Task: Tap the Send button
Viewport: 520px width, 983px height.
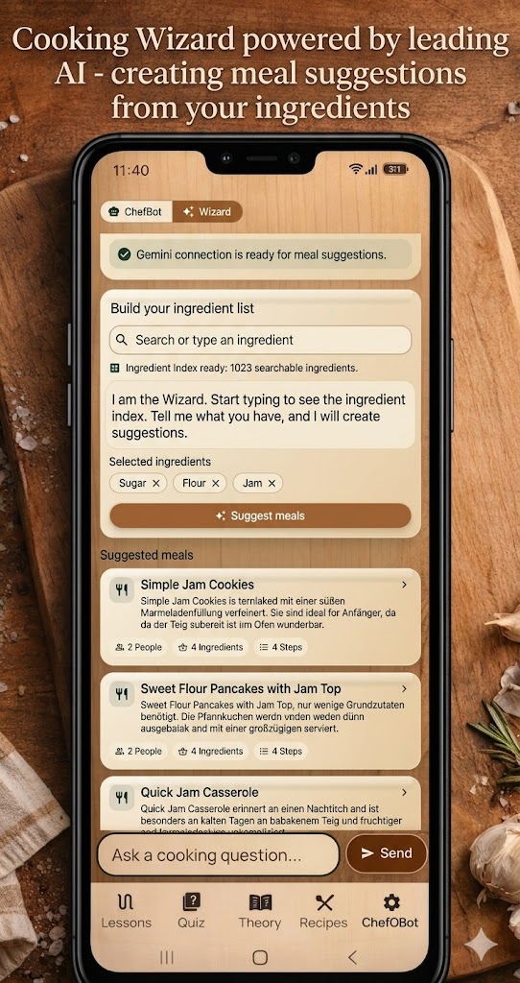Action: point(387,853)
